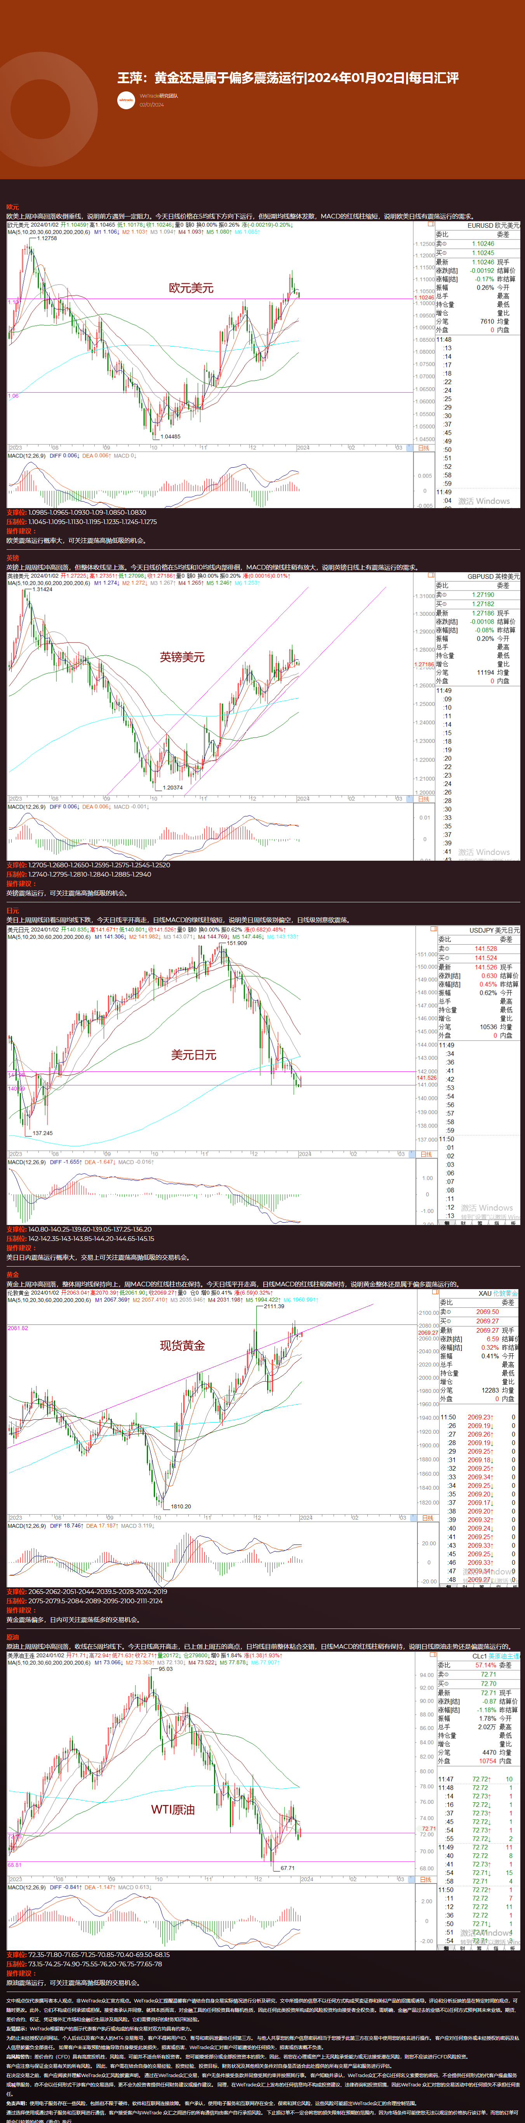This screenshot has height=2123, width=525.
Task: Click the gold chart high label 2111.39
Action: tap(274, 1306)
